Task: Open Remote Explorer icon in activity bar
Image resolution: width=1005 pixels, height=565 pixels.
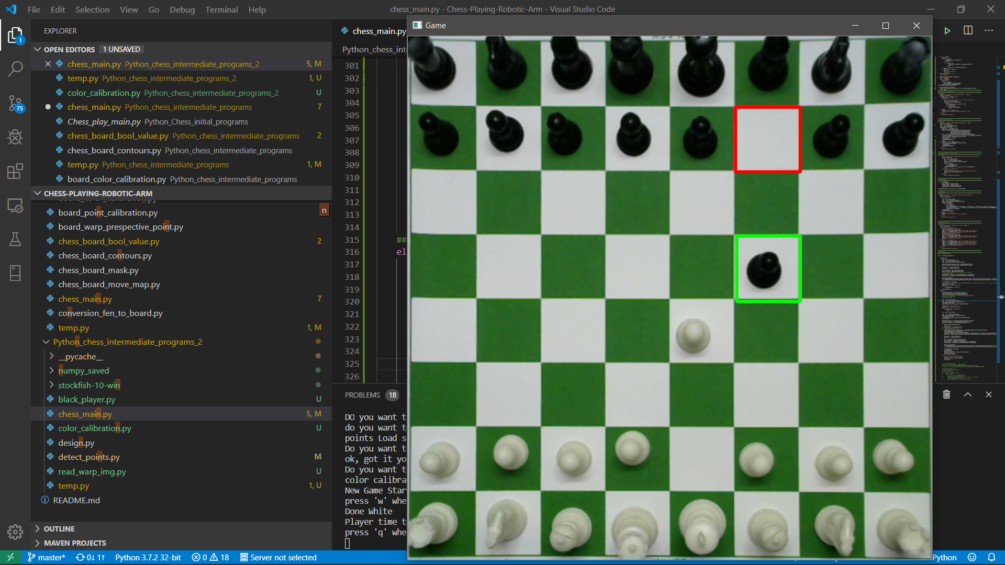Action: pos(15,206)
